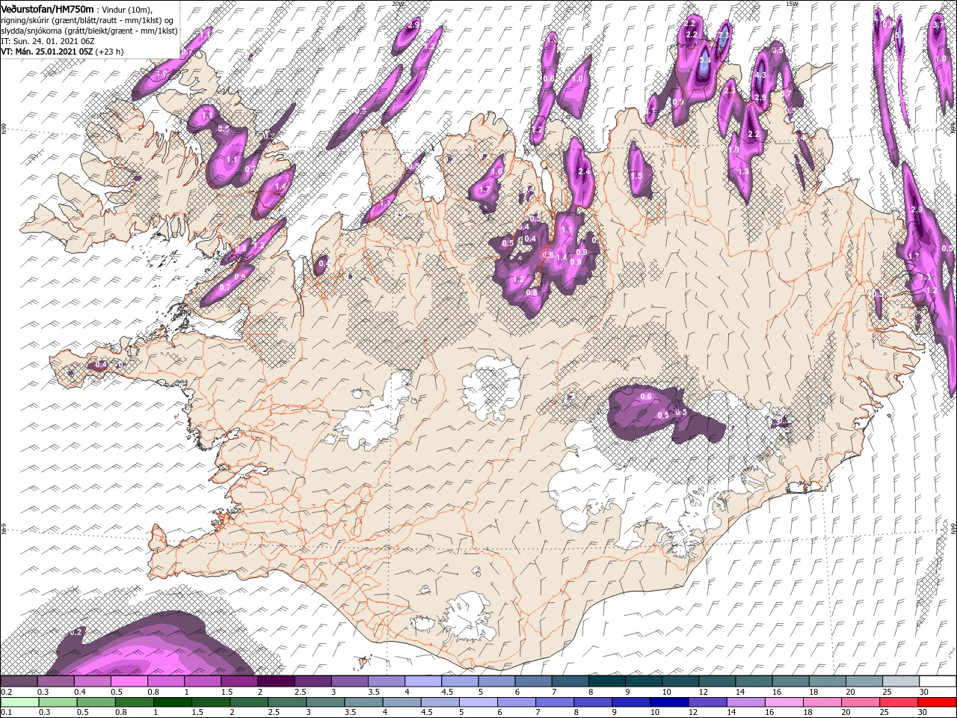957x718 pixels.
Task: Select the line beginning with slydda/snjókoma
Action: pos(89,31)
